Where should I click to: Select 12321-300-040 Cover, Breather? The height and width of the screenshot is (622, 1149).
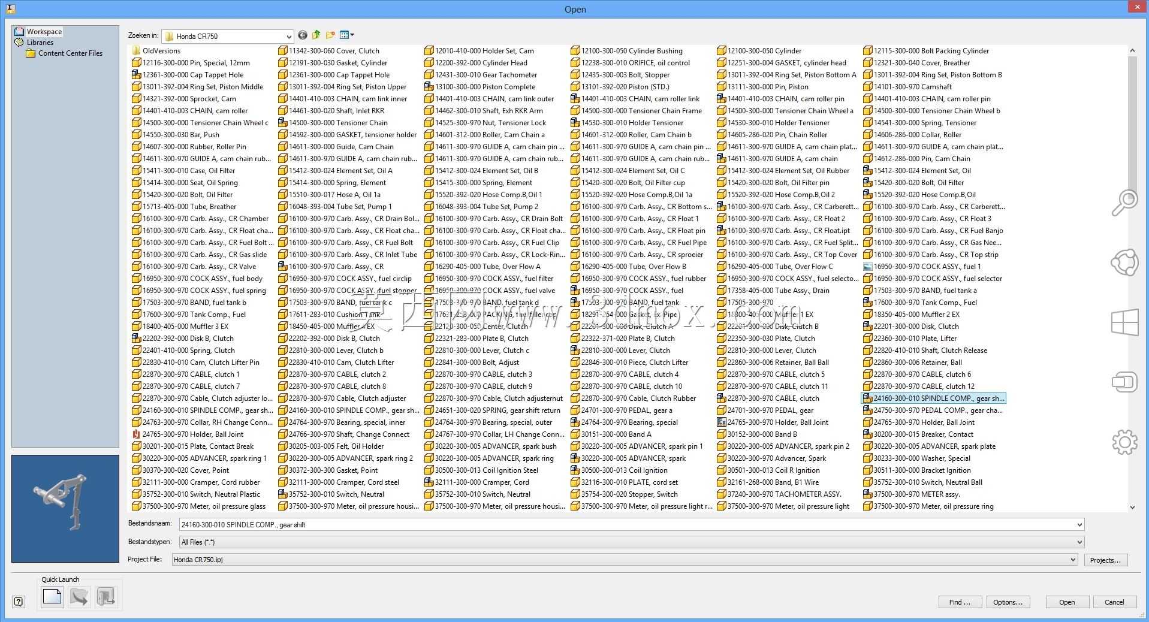(922, 63)
